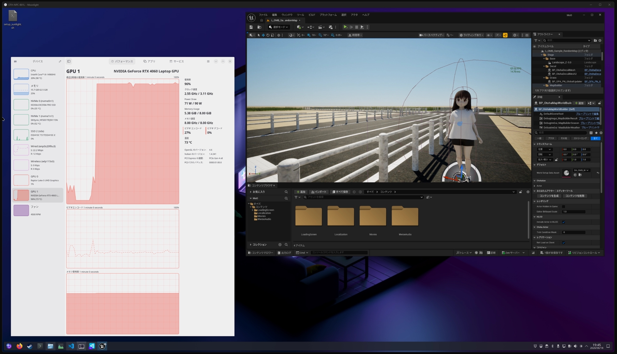Check the Actor Hidden In Game checkbox
Image resolution: width=617 pixels, height=354 pixels.
coord(563,206)
